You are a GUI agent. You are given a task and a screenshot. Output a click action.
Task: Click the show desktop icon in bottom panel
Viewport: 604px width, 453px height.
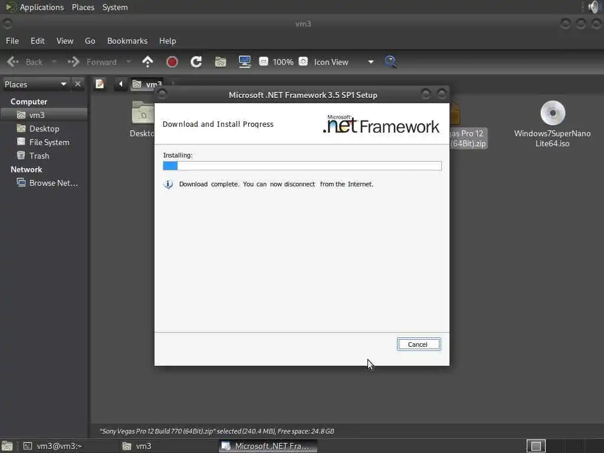7,446
